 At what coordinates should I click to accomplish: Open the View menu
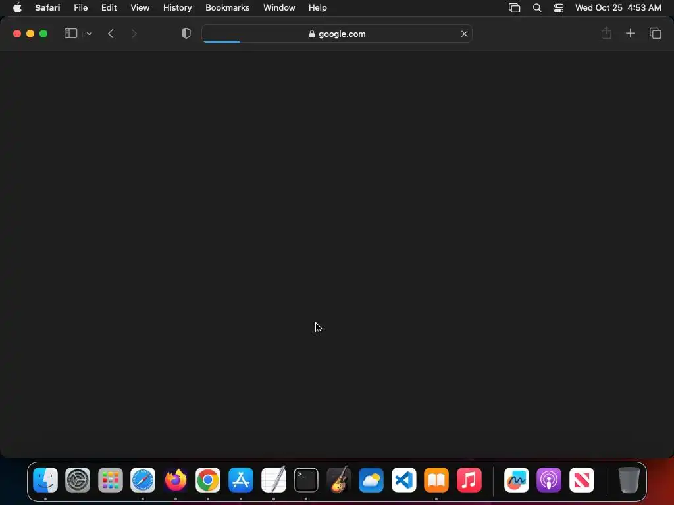point(140,8)
